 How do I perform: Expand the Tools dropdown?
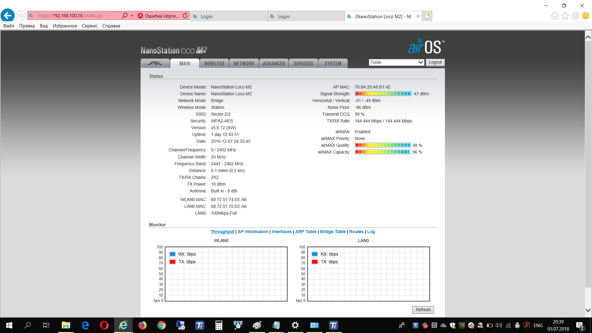(397, 62)
